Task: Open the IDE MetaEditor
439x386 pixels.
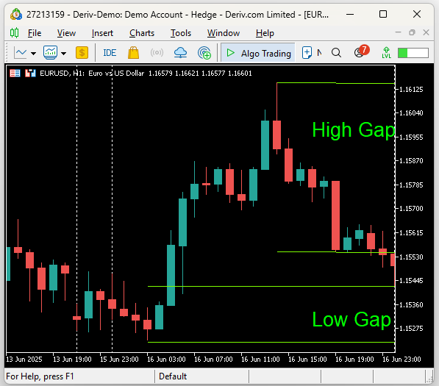Action: click(x=110, y=53)
